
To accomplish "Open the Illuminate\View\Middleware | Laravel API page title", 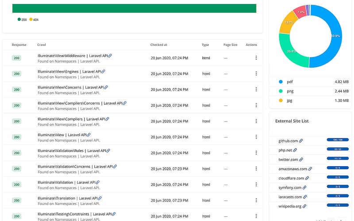I will tap(73, 56).
